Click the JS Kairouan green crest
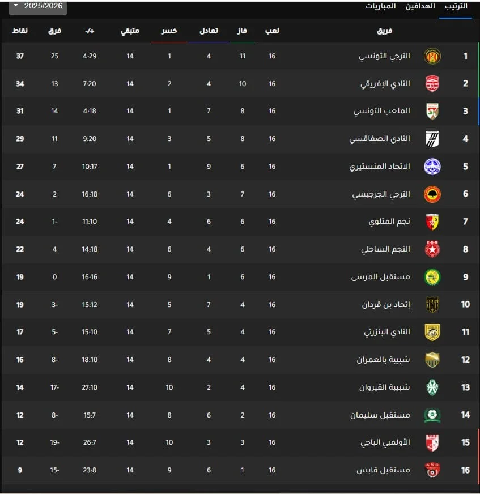Screen dimensions: 480x494 click(432, 387)
